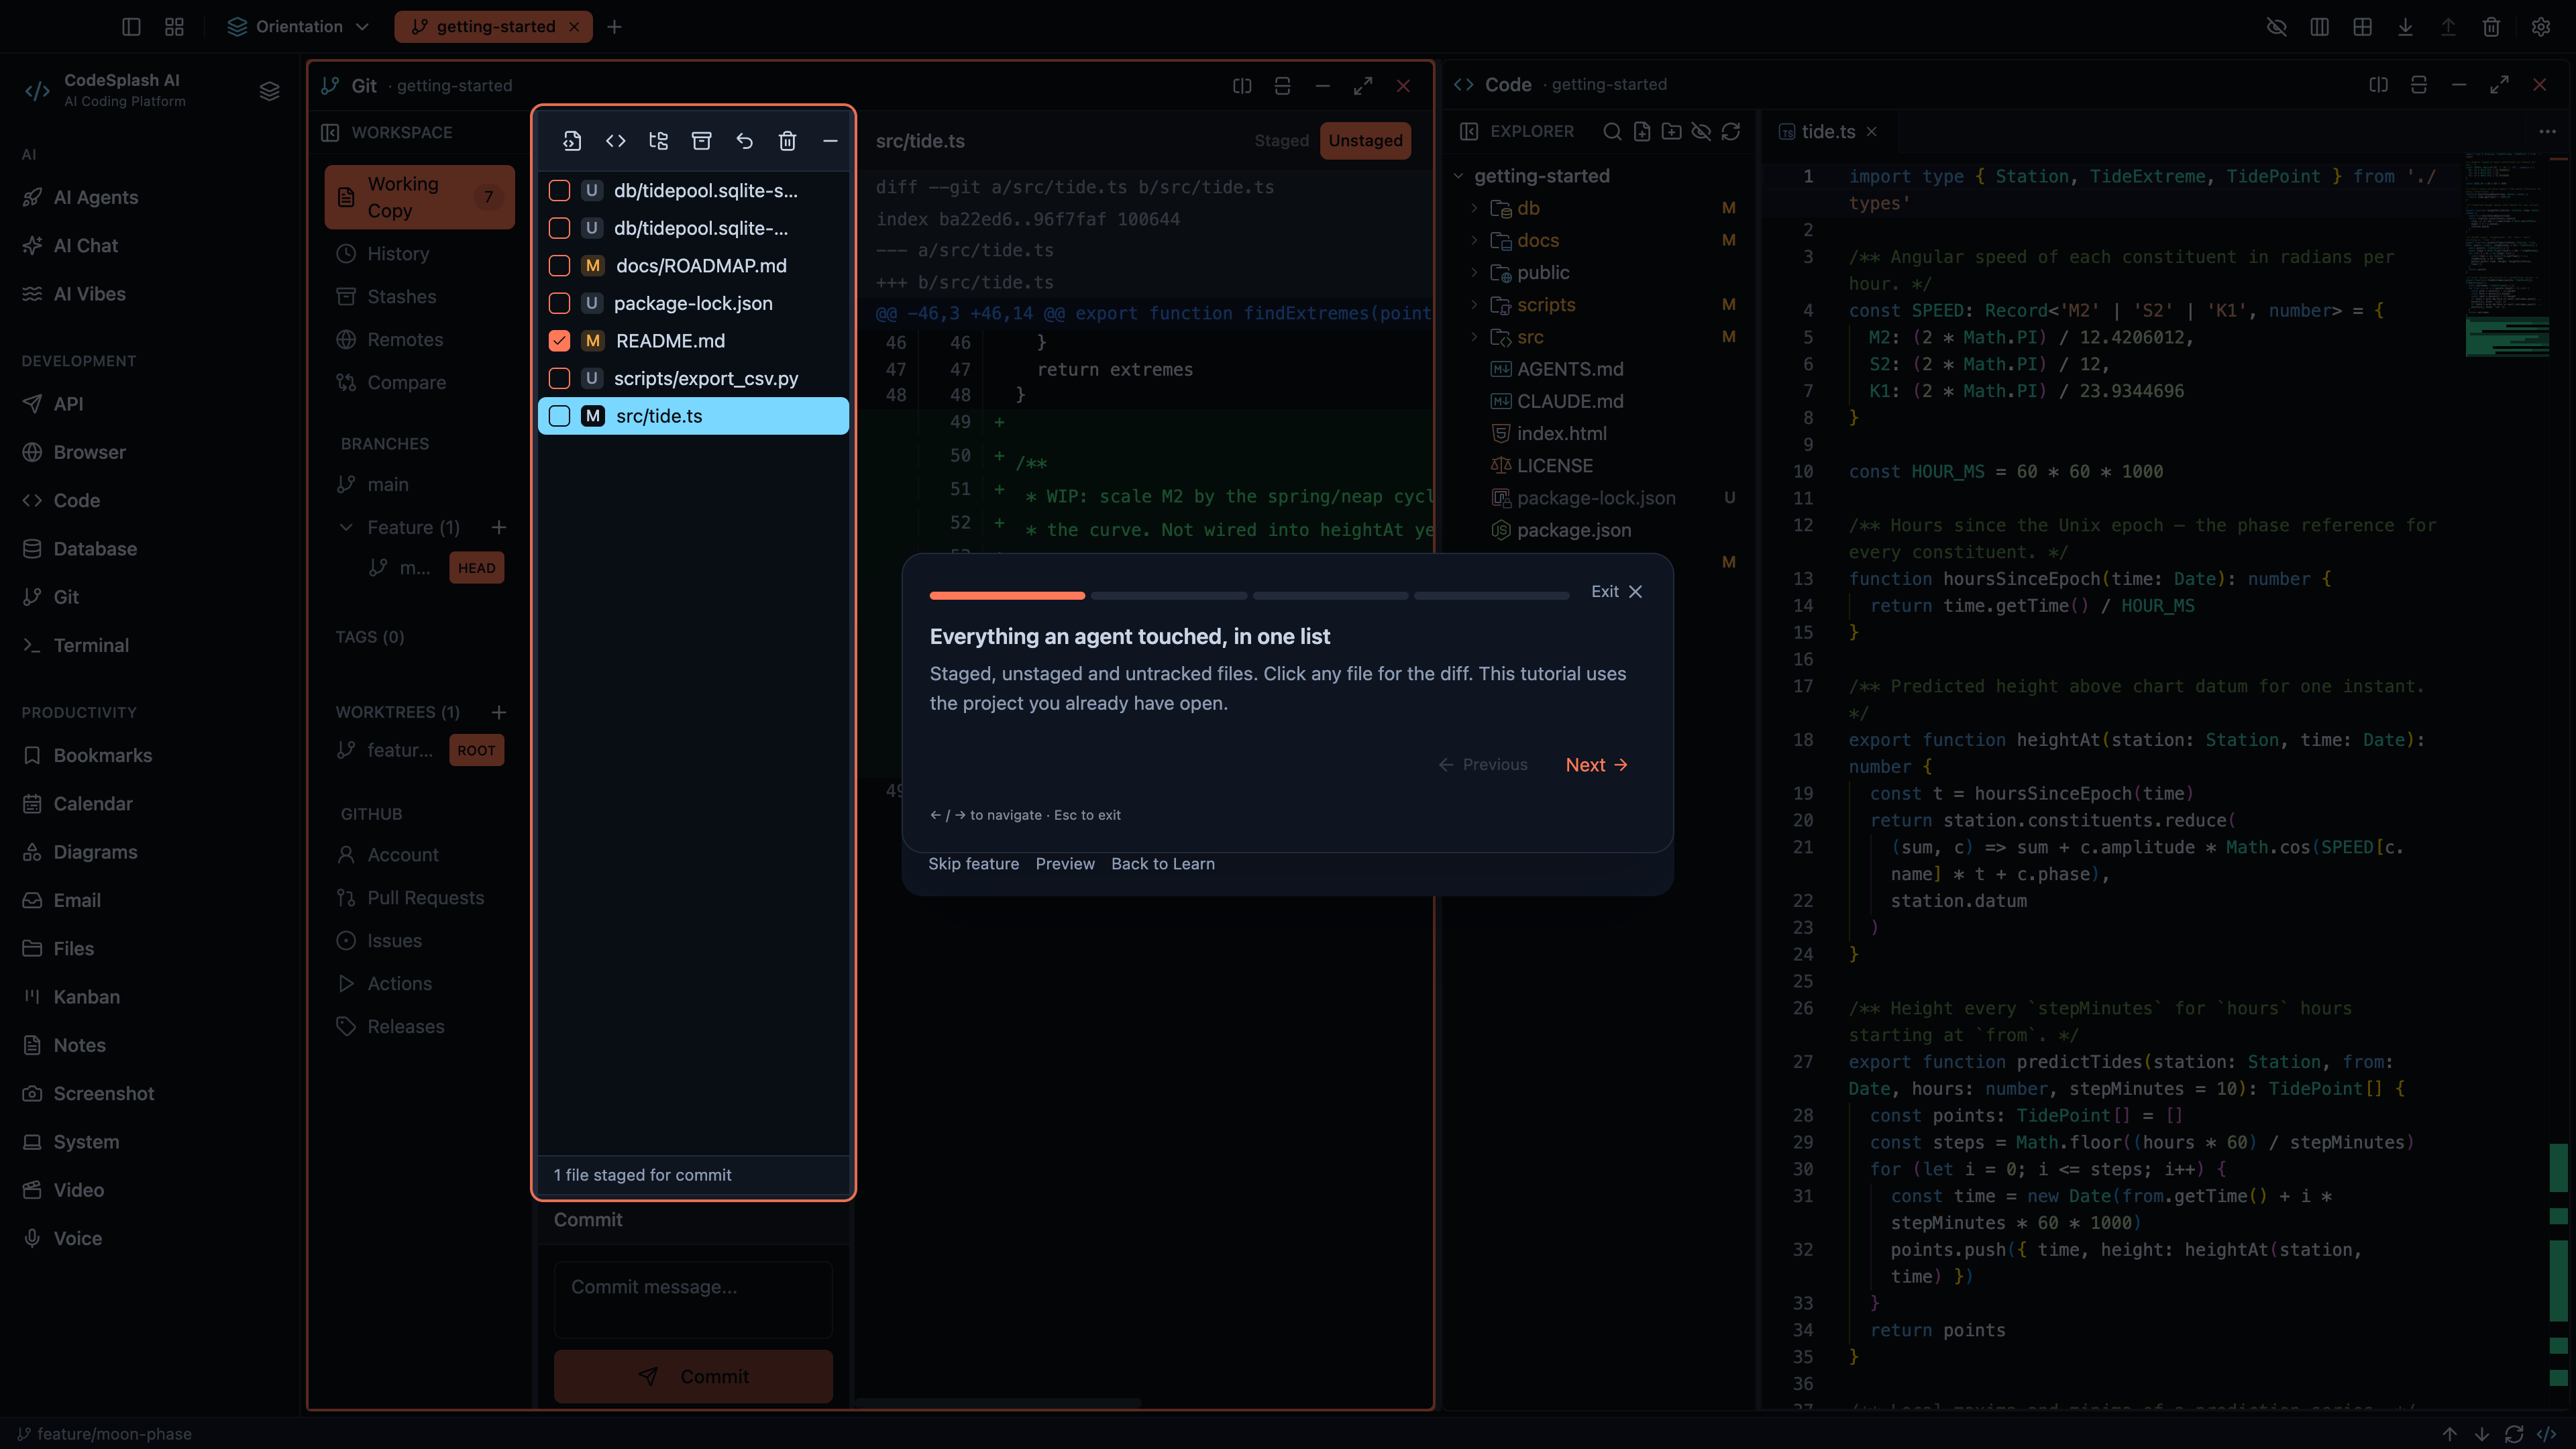Open the Orientation workspace dropdown

[298, 27]
